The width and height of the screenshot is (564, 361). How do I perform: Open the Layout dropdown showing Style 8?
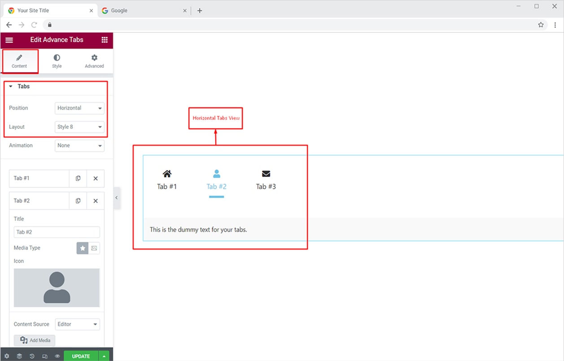coord(79,127)
